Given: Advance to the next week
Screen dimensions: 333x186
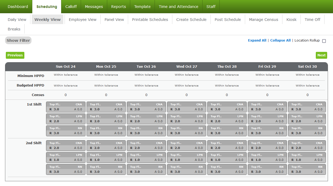Looking at the screenshot, I should (x=321, y=55).
